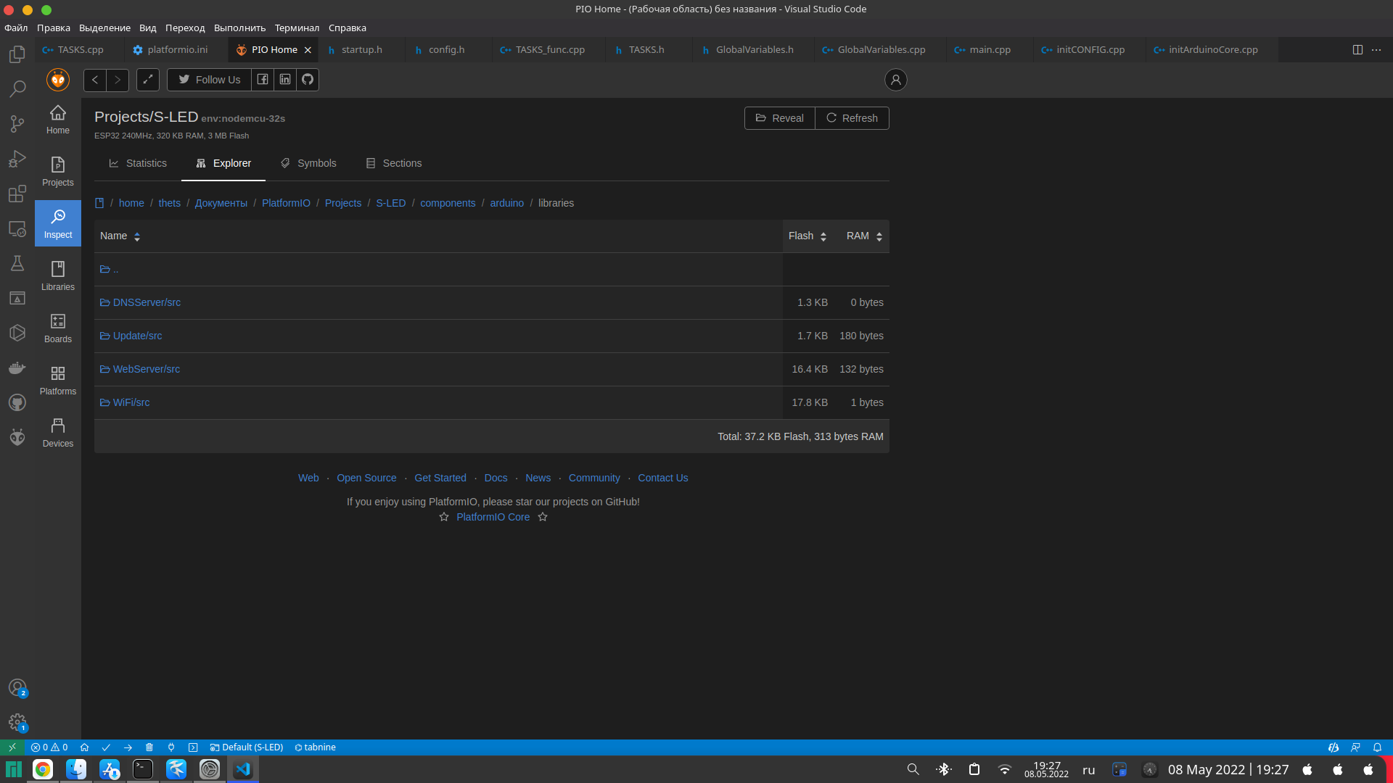The height and width of the screenshot is (783, 1393).
Task: Switch to Sections tab
Action: pyautogui.click(x=394, y=164)
